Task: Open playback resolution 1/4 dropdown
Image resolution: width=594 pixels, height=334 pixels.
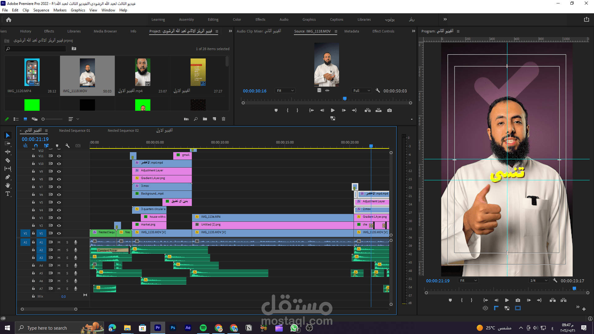Action: 539,280
